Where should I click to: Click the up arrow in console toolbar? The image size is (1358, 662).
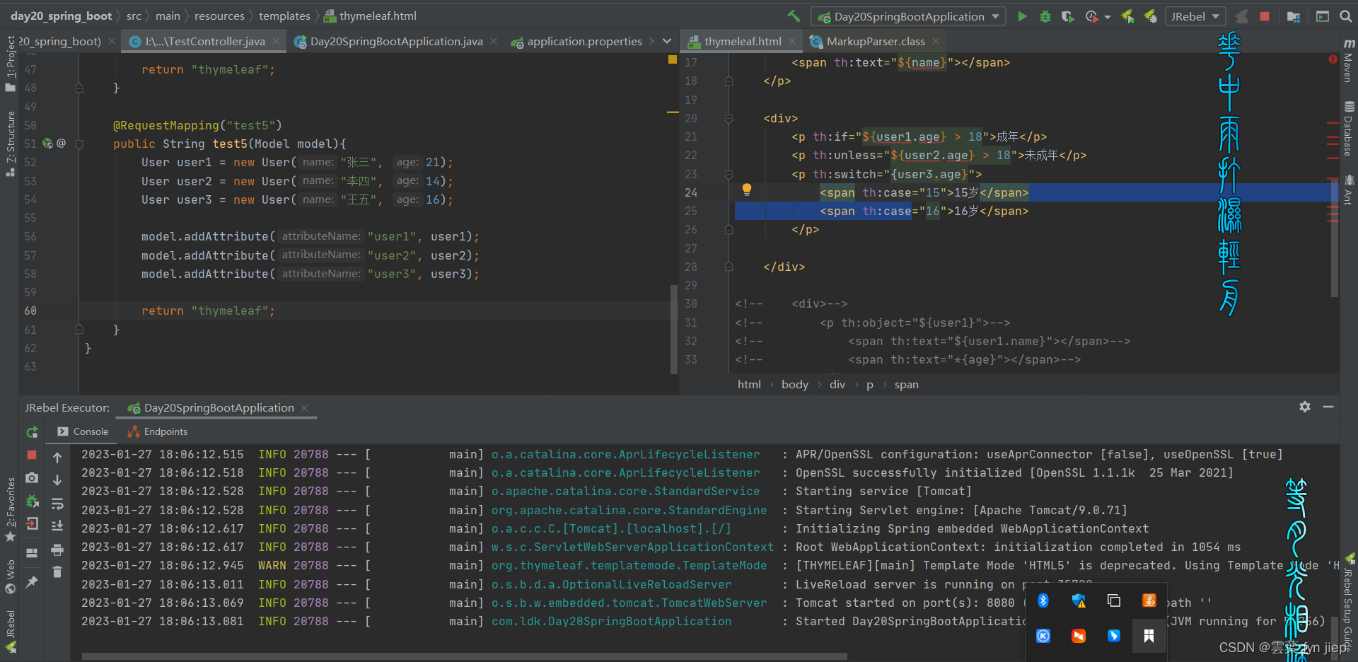(x=57, y=458)
